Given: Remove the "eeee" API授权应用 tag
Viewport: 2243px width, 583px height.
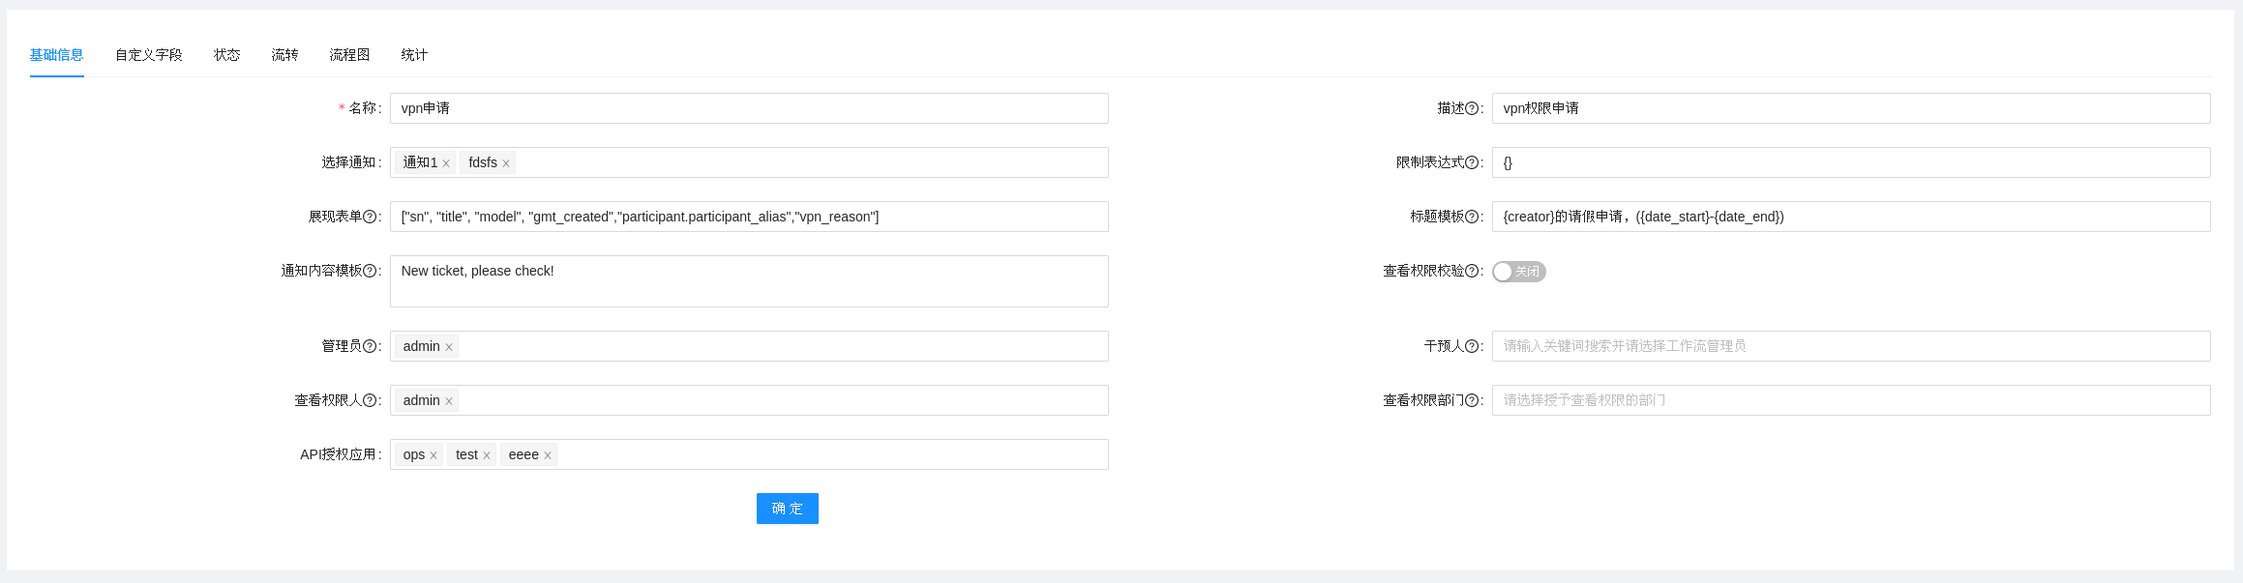Looking at the screenshot, I should (548, 454).
